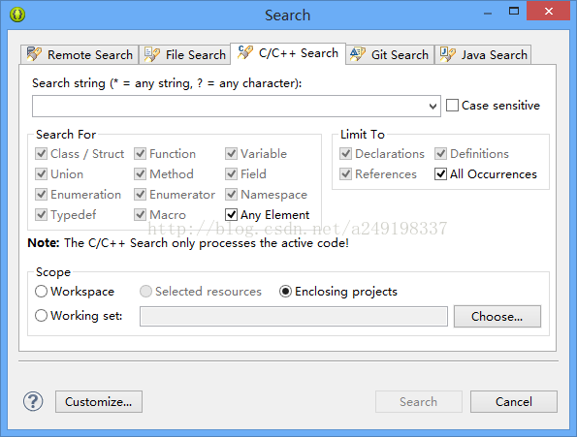Screen dimensions: 577x437
Task: Click the Java Search tab icon
Action: [447, 54]
